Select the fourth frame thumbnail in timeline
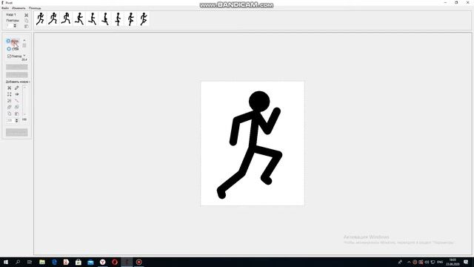This screenshot has height=267, width=474. point(79,19)
